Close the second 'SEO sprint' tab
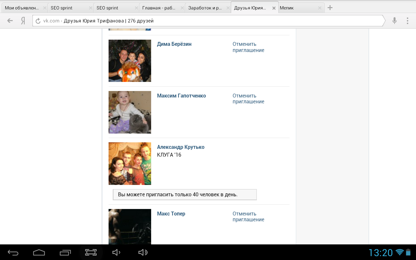416x260 pixels. 136,8
